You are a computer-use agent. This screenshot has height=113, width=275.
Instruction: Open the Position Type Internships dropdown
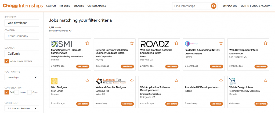[22, 77]
